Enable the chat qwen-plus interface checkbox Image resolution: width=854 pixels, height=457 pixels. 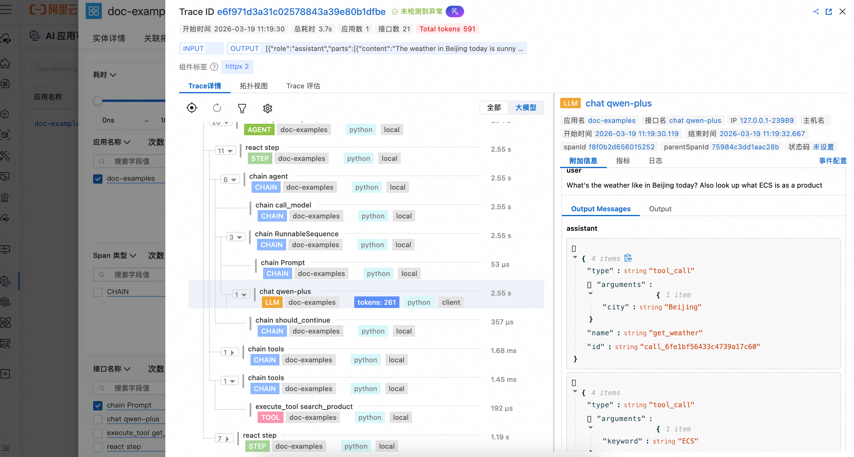(x=98, y=419)
